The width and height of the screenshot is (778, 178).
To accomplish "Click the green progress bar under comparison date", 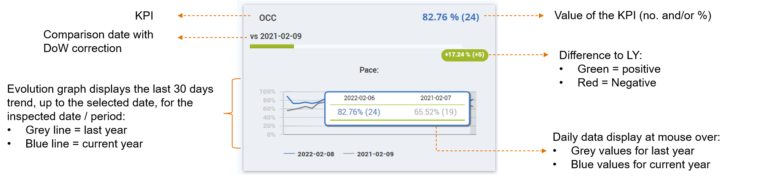I will pyautogui.click(x=272, y=47).
